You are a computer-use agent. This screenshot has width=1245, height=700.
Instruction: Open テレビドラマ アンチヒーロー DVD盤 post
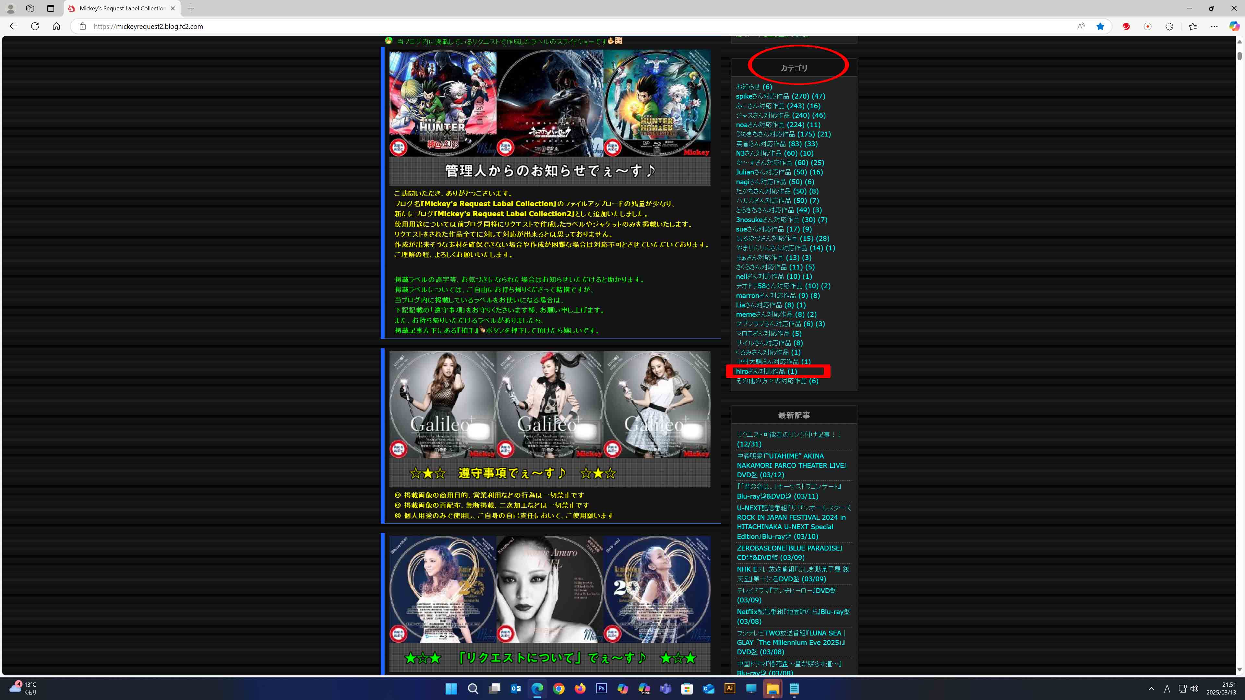(x=786, y=595)
